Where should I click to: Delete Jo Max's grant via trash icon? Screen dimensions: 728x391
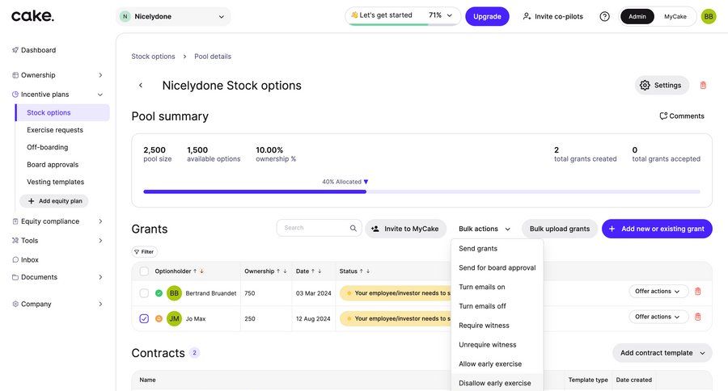point(698,317)
